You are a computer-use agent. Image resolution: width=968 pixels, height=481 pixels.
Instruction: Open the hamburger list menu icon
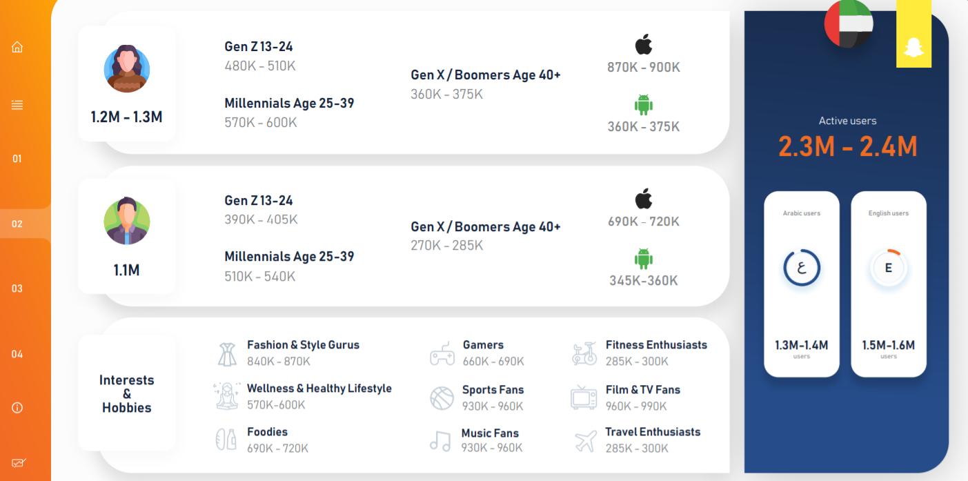[17, 105]
